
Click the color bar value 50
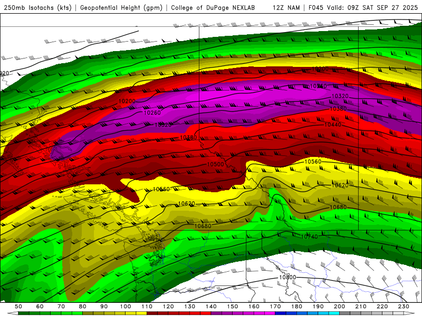click(x=18, y=307)
